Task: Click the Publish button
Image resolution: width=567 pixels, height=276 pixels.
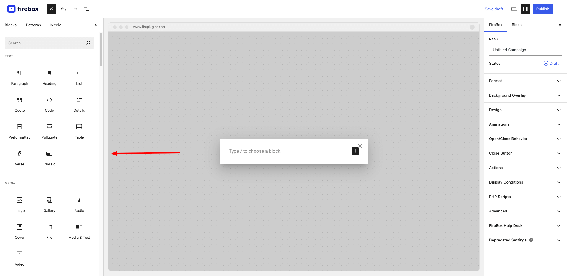Action: pyautogui.click(x=543, y=9)
